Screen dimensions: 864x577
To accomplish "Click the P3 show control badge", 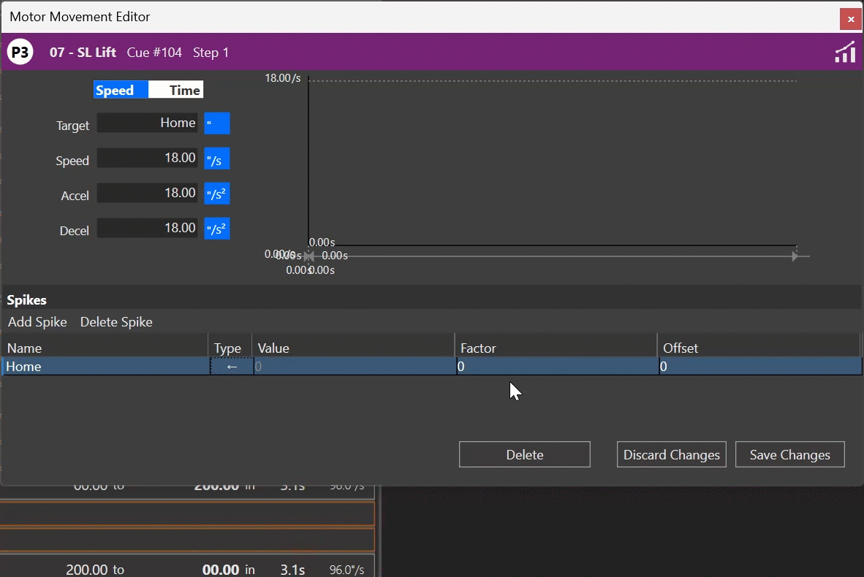I will tap(19, 52).
